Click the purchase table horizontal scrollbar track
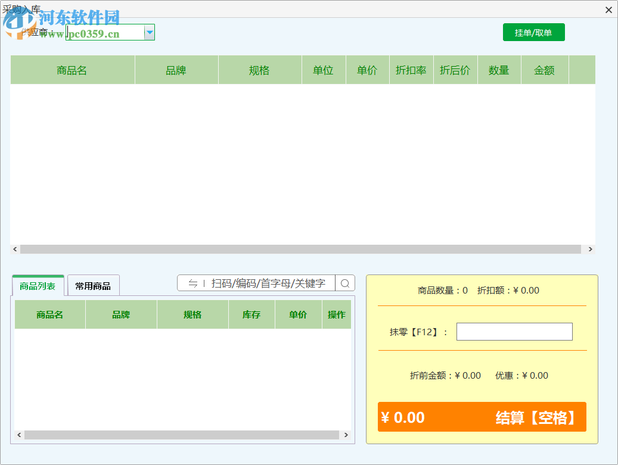Screen dimensions: 618x465 [x=300, y=249]
